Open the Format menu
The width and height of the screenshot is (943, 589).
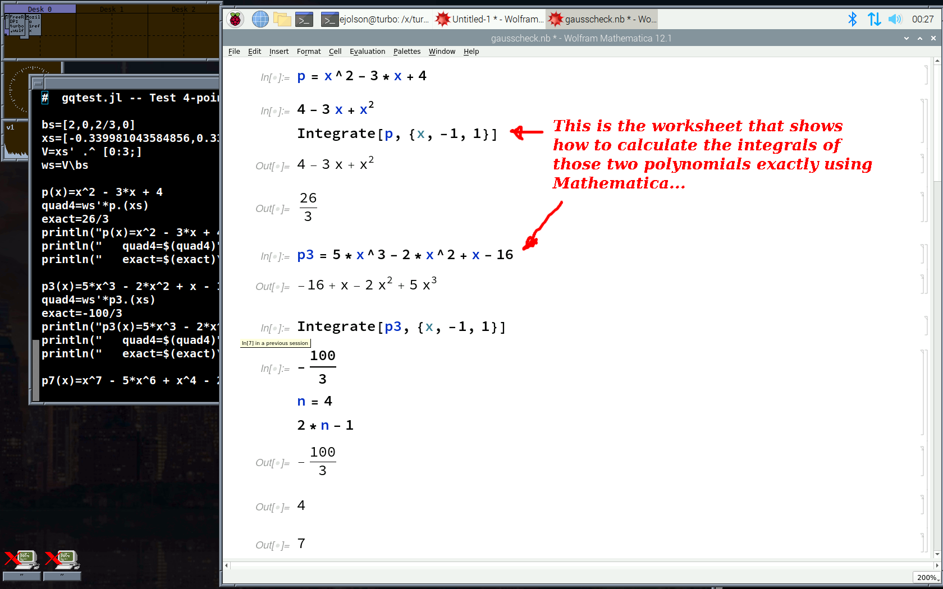pos(309,52)
